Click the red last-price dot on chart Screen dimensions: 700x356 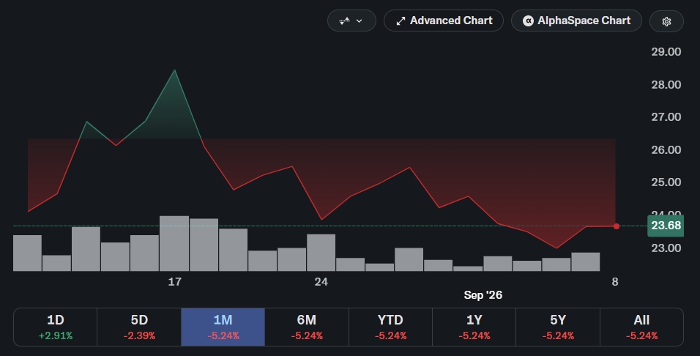click(617, 226)
